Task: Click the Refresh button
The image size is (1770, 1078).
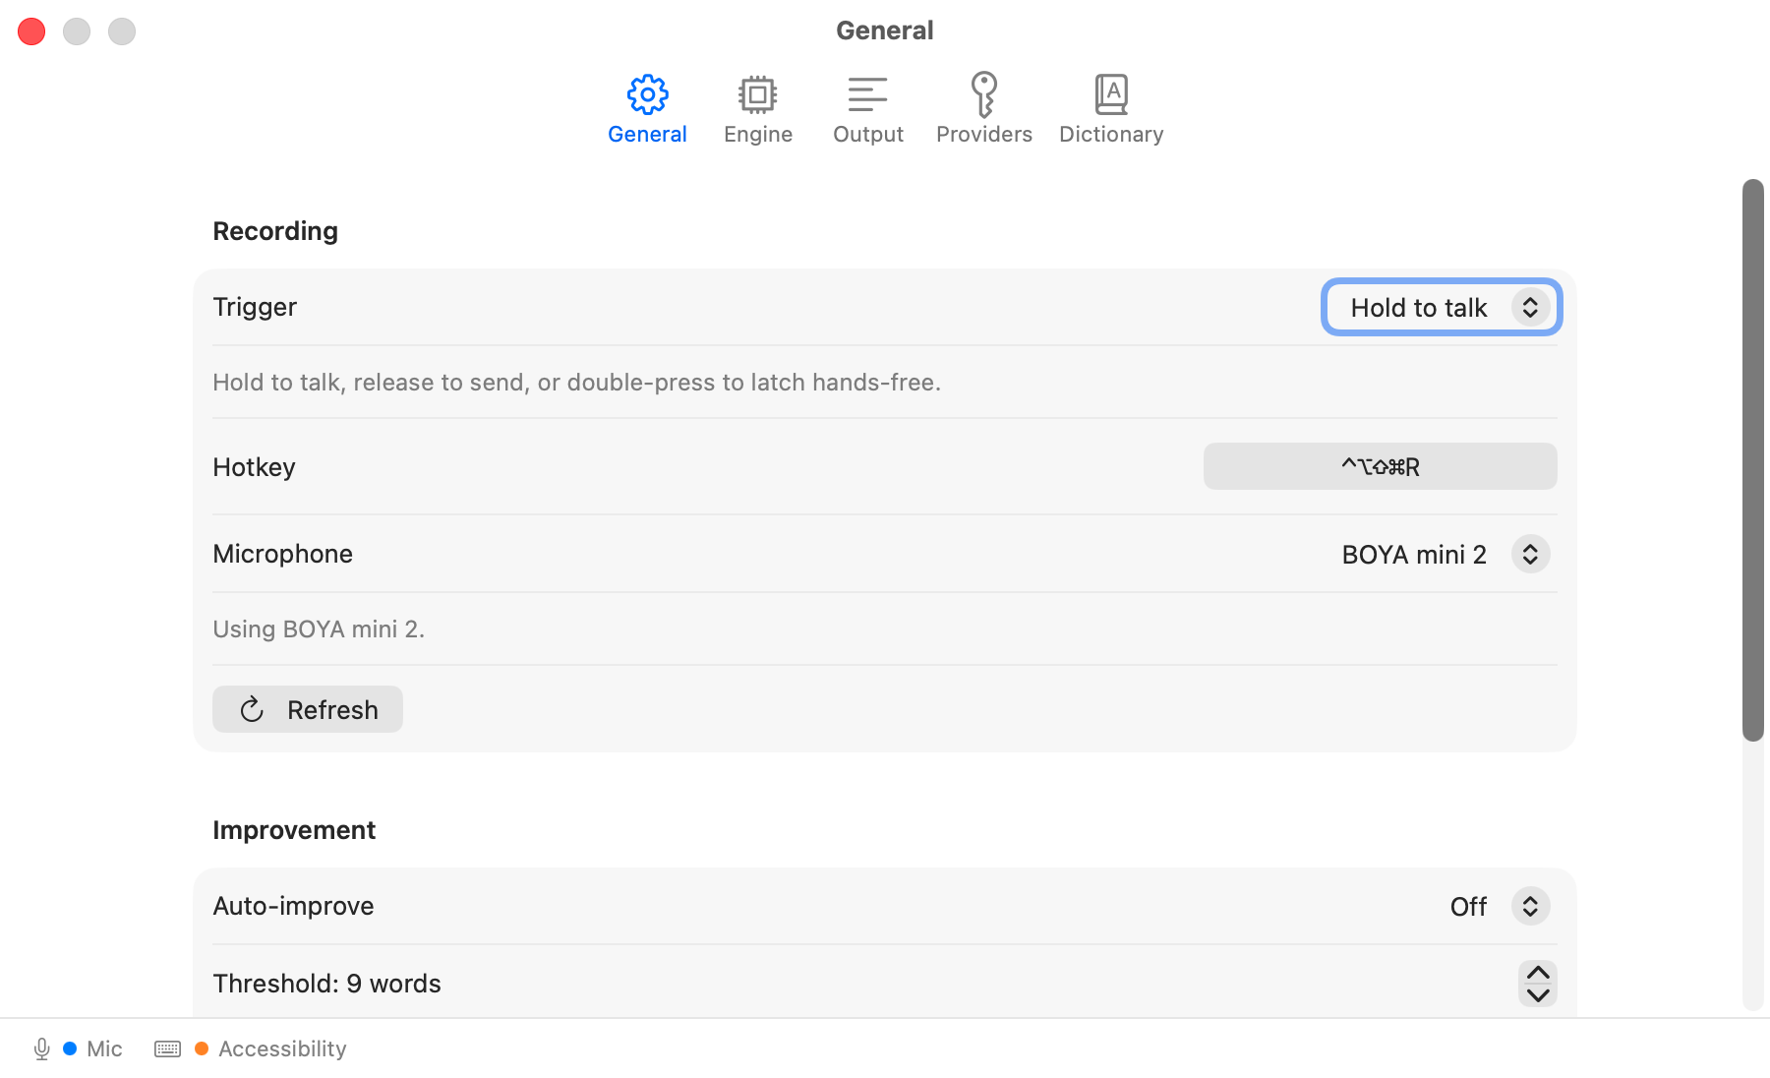Action: (308, 709)
